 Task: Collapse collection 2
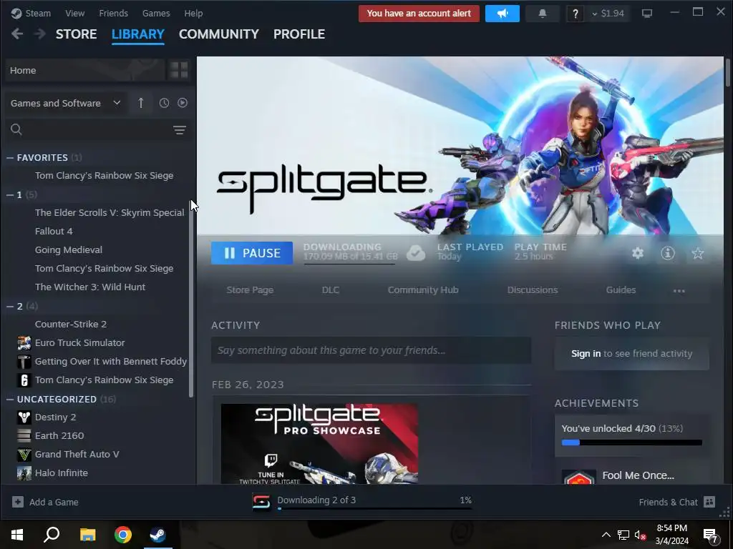tap(10, 306)
